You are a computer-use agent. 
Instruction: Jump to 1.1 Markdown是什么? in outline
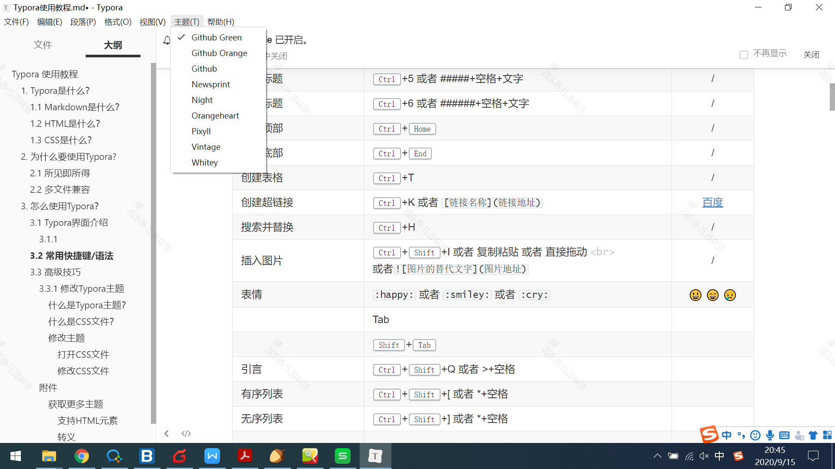pos(75,107)
